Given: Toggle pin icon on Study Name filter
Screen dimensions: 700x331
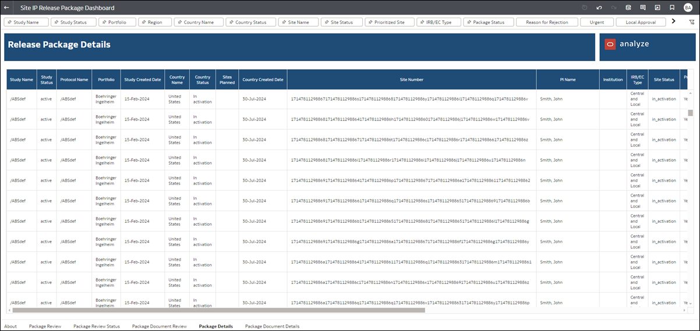Looking at the screenshot, I should (x=9, y=22).
